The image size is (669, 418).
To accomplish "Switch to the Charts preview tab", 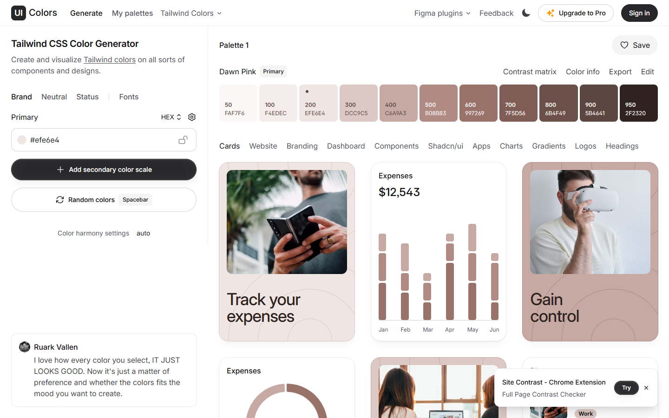I will point(511,146).
